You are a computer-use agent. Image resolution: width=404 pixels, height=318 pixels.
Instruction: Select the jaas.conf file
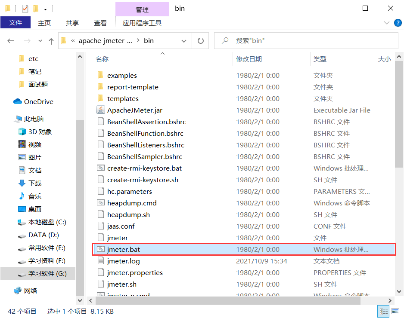pos(244,226)
